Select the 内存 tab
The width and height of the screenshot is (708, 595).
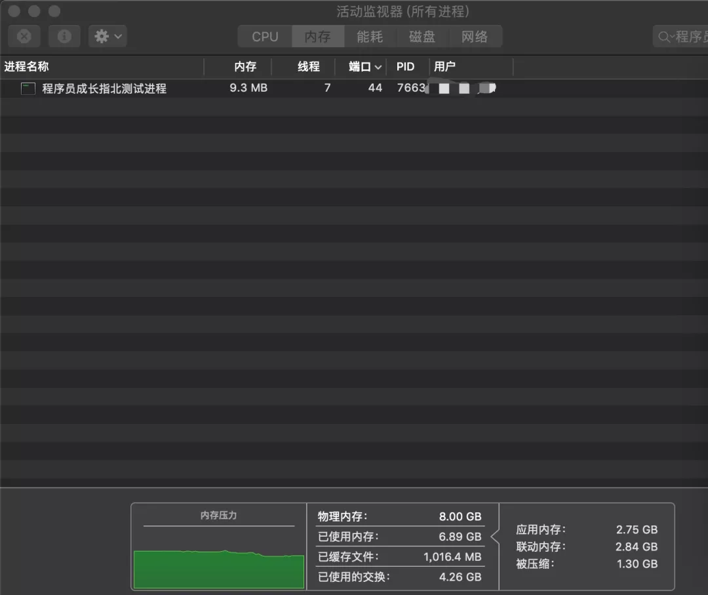[x=317, y=37]
